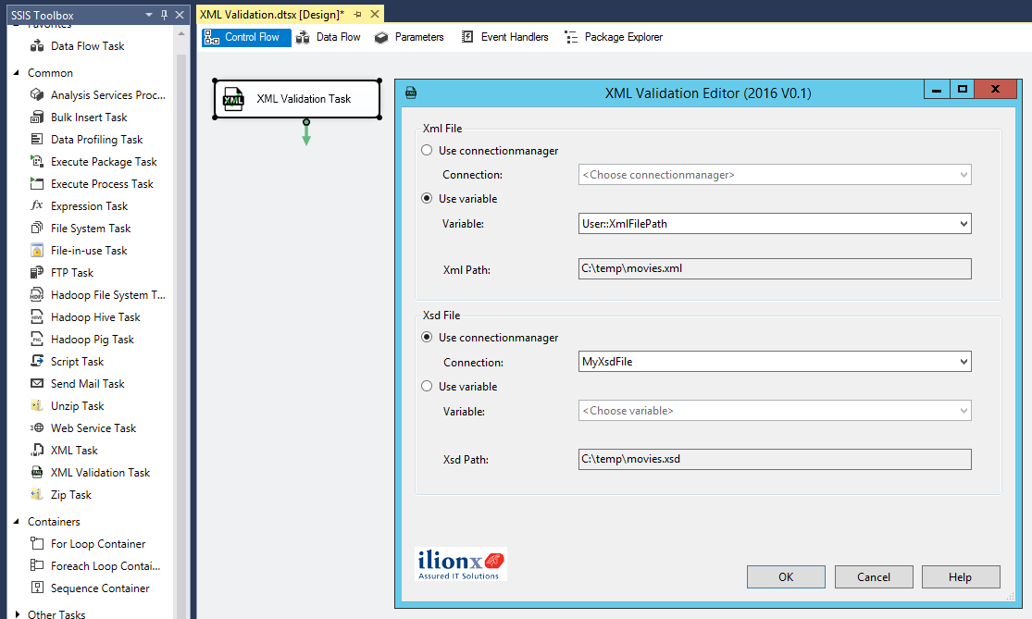This screenshot has width=1032, height=619.
Task: Select the XML Validation Task on design surface
Action: point(297,99)
